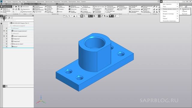Activate the Сечение tool
The image size is (192, 108).
[x=60, y=9]
